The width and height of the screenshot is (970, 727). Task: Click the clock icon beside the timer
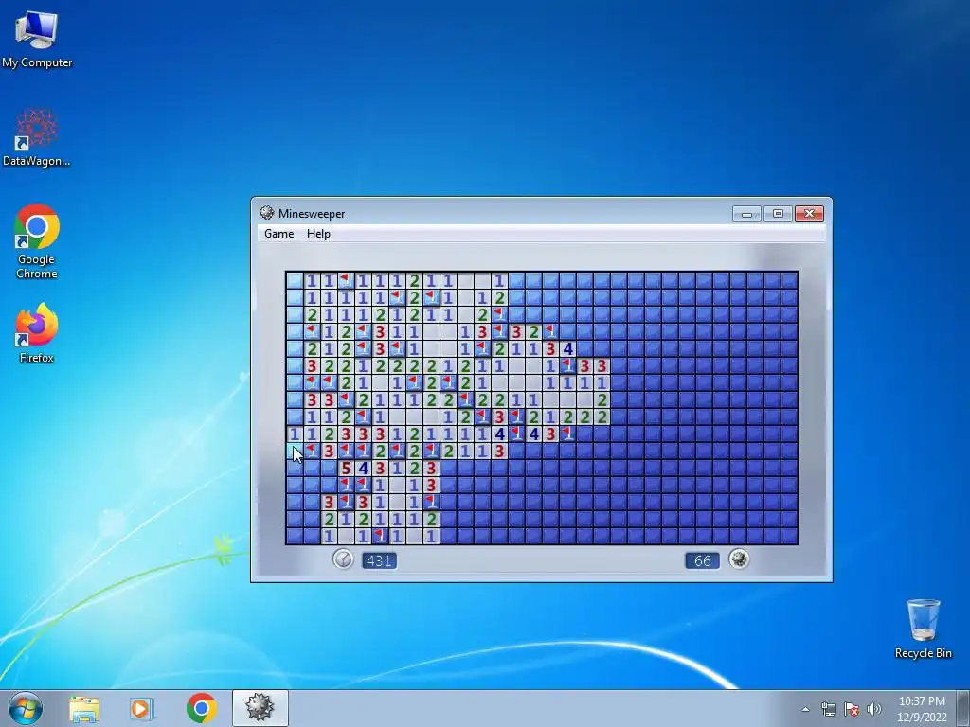343,559
